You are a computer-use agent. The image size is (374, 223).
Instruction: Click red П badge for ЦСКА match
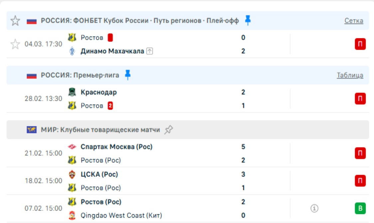(x=360, y=181)
